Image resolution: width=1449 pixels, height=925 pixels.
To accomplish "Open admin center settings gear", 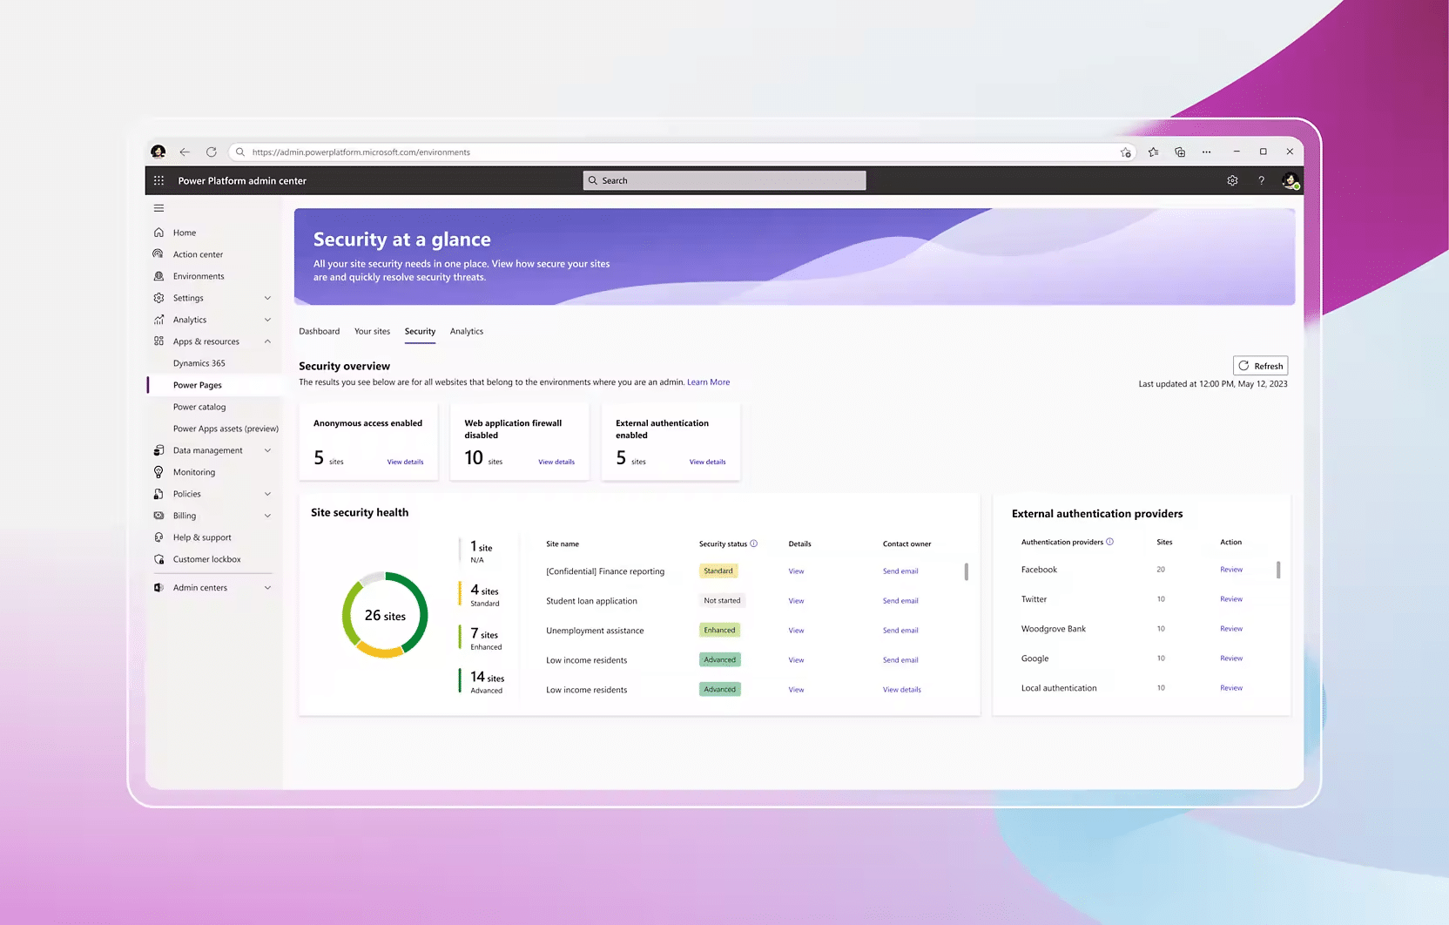I will click(x=1232, y=180).
